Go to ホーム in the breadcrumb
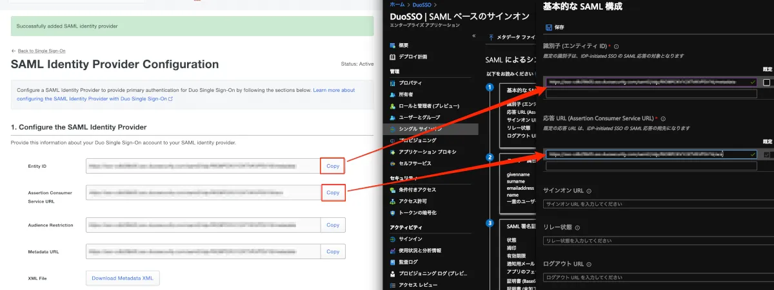774x290 pixels. tap(397, 5)
